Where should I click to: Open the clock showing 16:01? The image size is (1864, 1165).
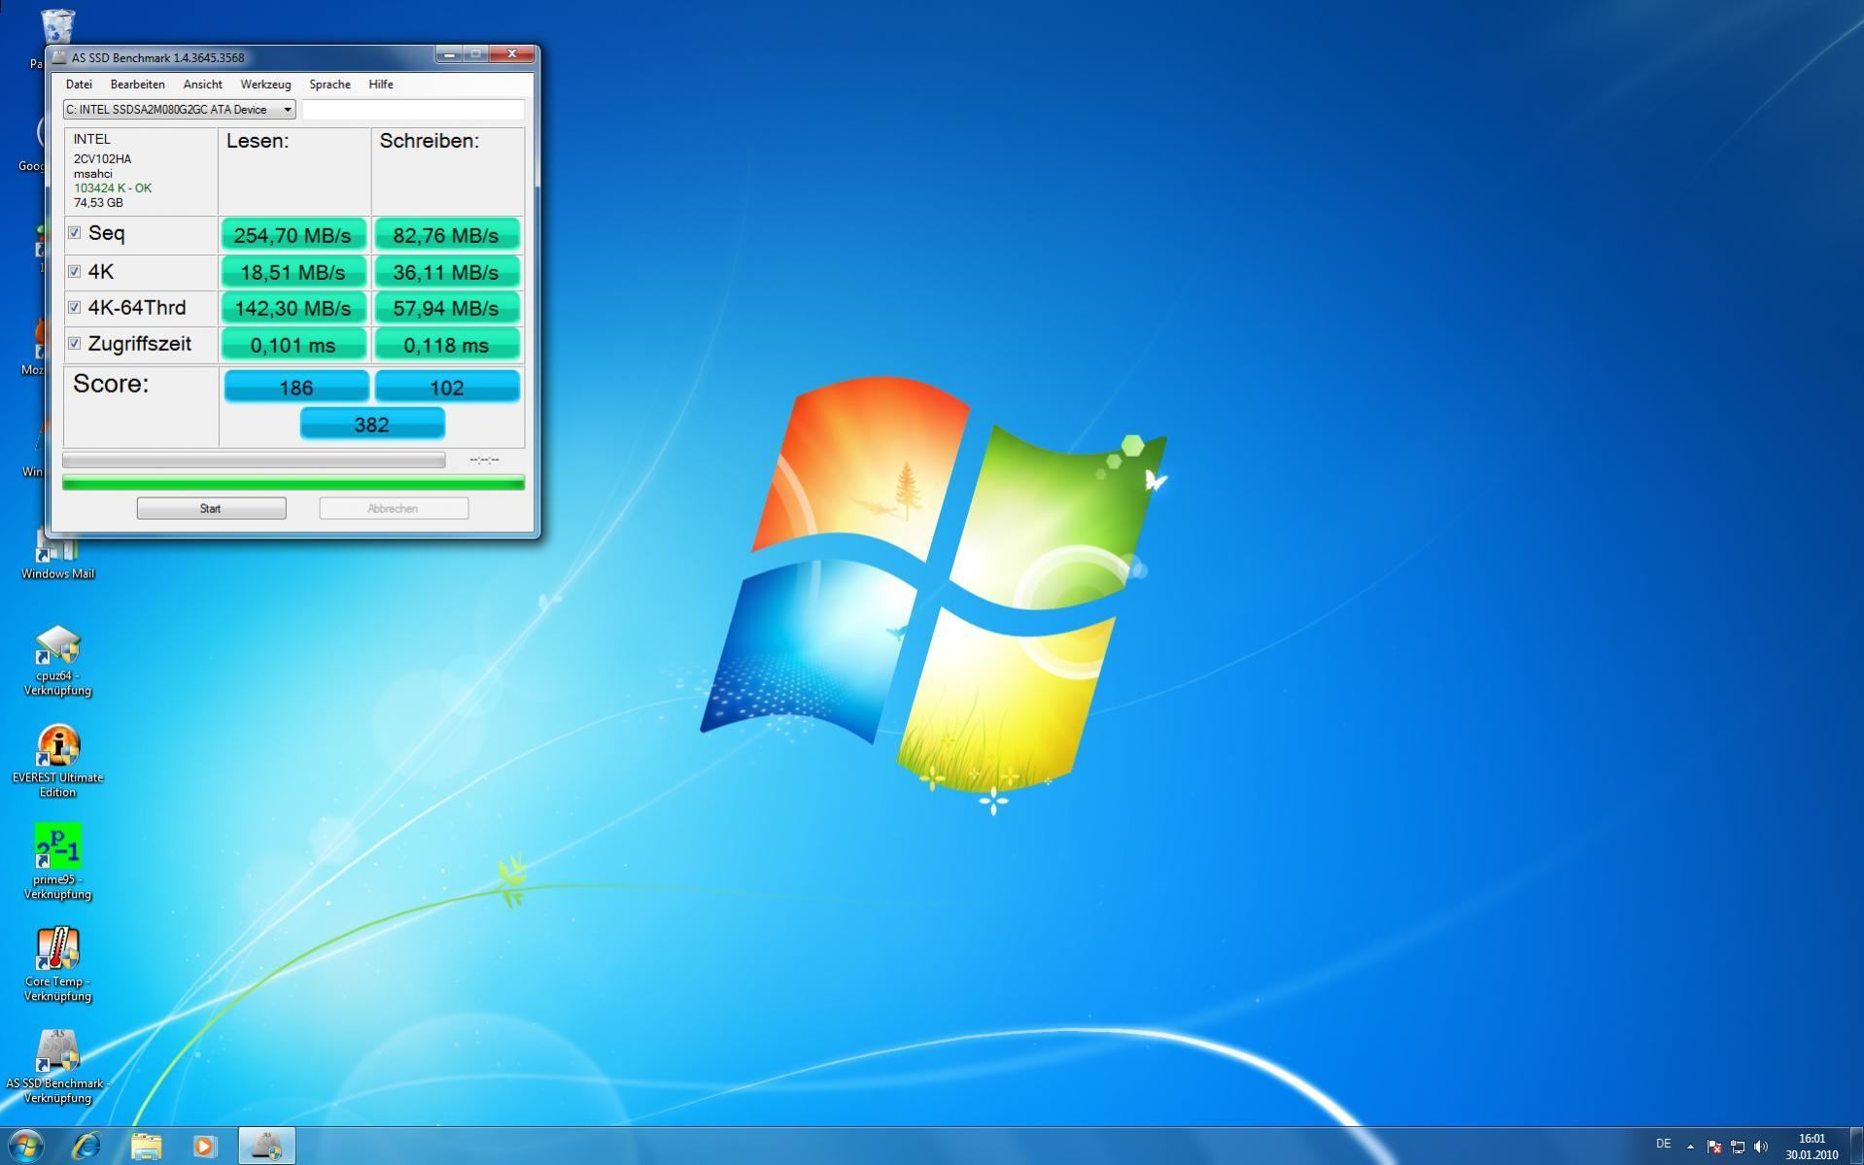click(1812, 1147)
